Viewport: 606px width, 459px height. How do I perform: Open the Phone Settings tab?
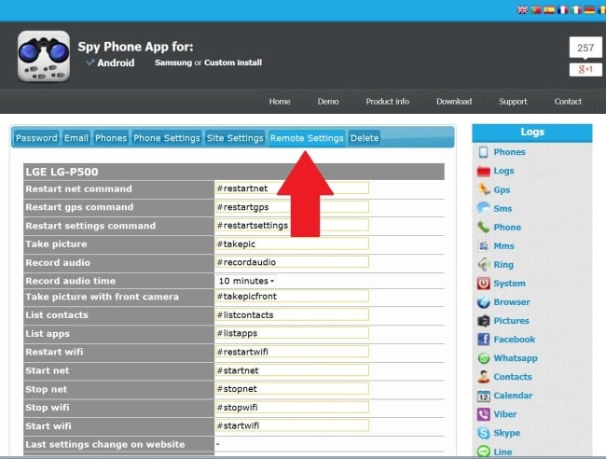tap(167, 138)
